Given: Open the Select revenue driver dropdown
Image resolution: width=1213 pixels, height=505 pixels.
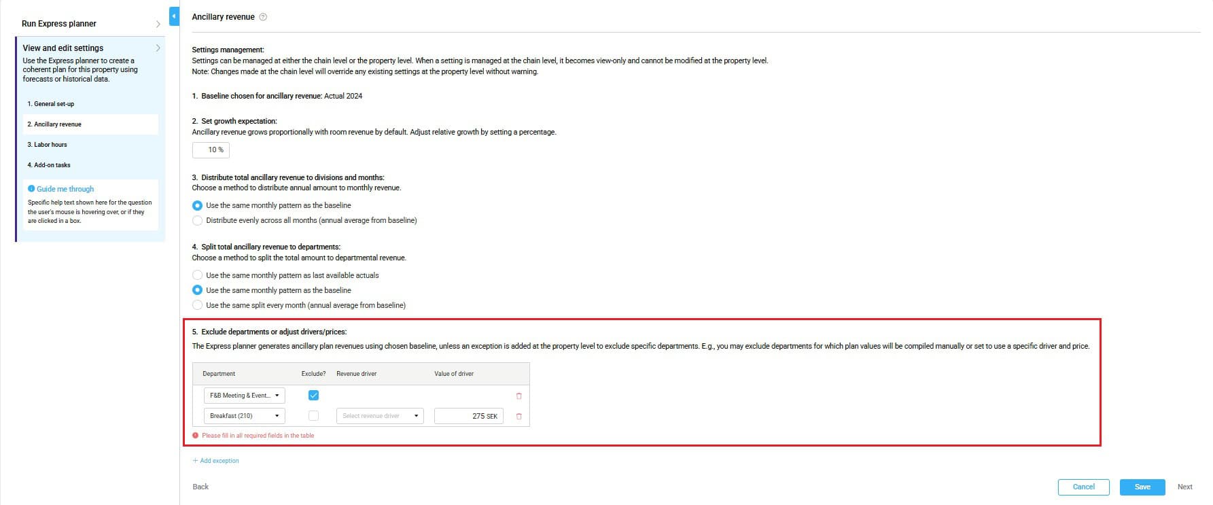Looking at the screenshot, I should point(379,416).
